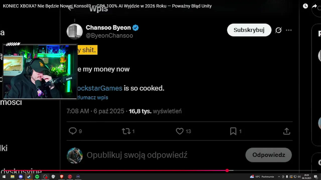Click the post share upload icon

287,131
